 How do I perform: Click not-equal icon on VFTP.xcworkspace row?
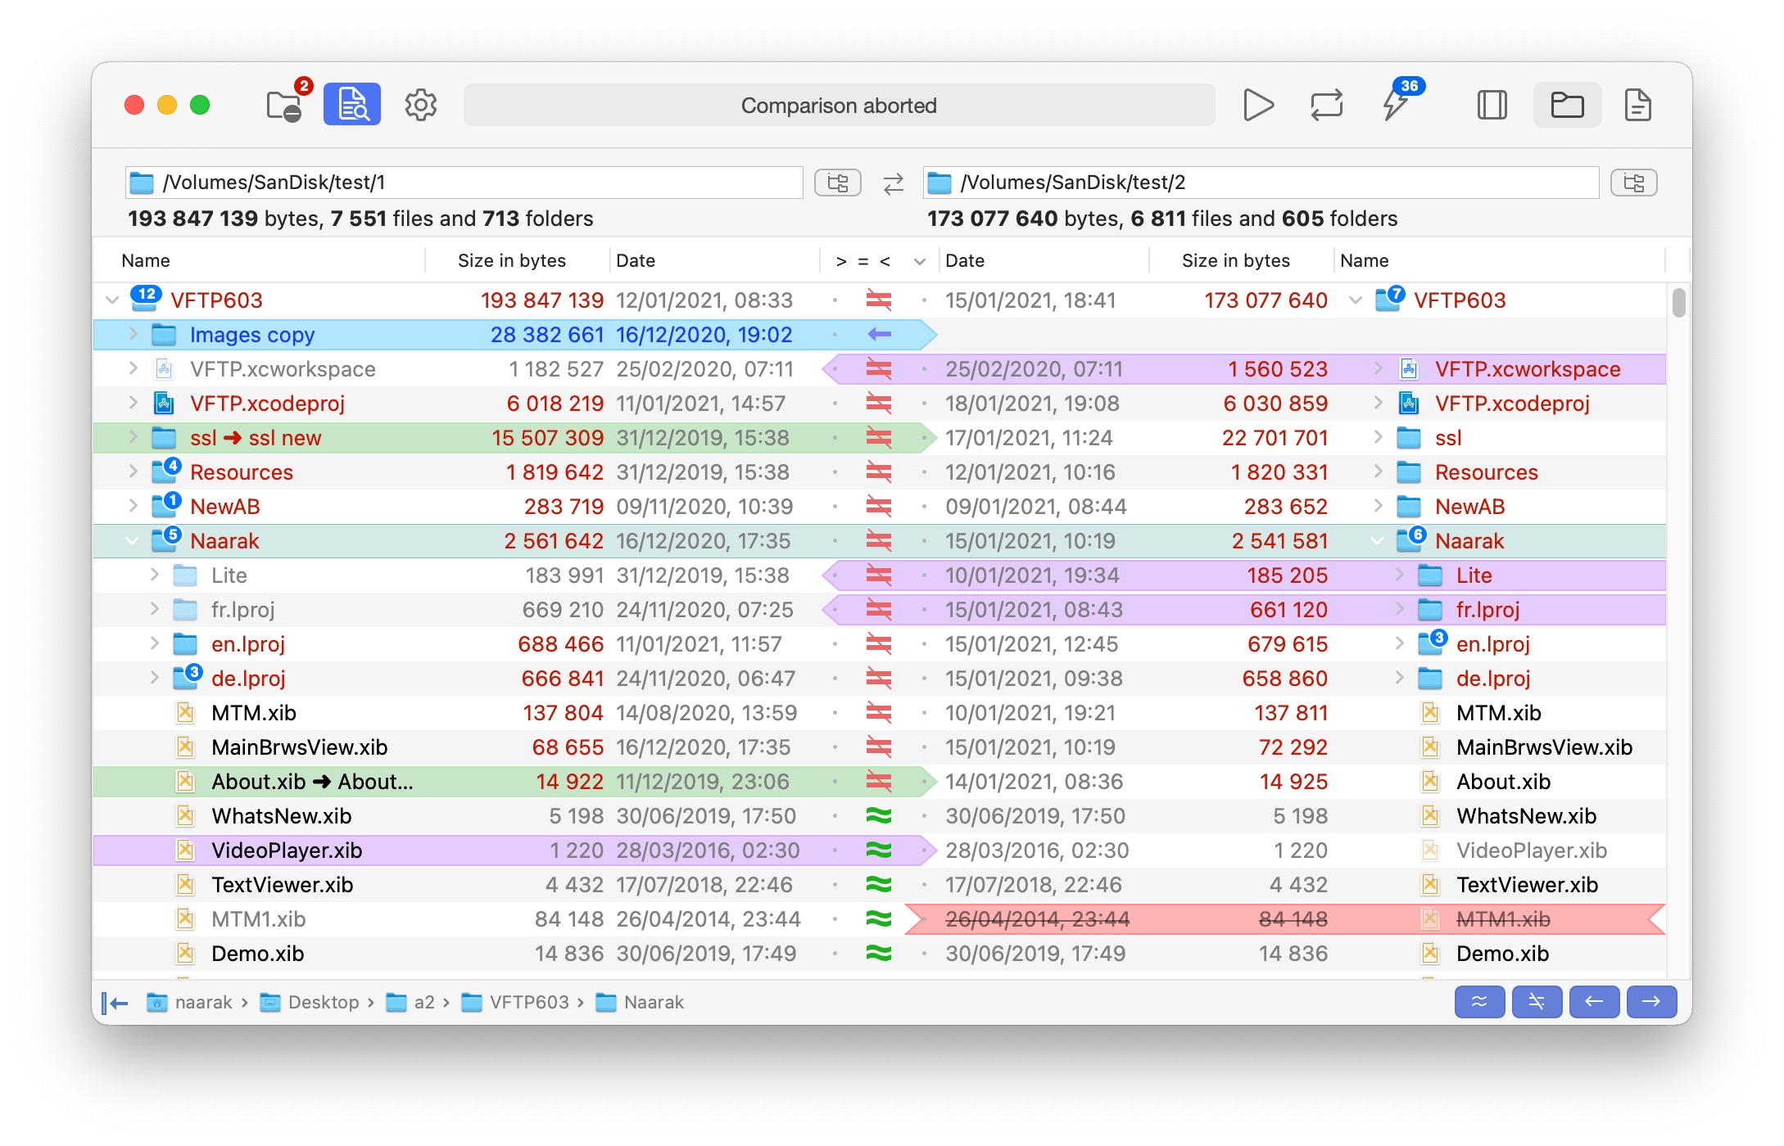[x=879, y=369]
